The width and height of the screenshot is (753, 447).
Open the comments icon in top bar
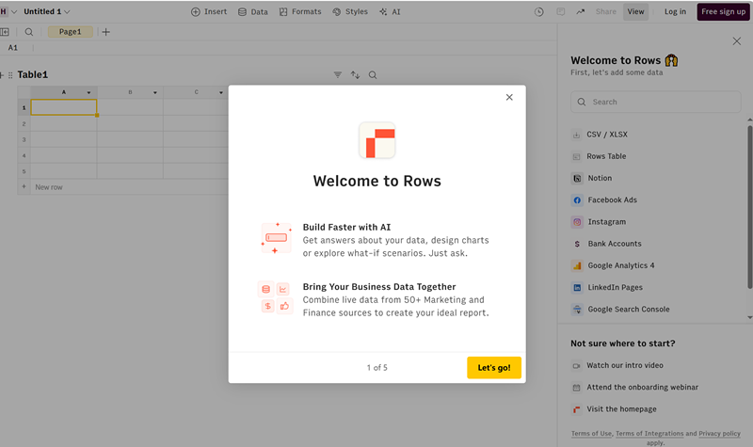[x=560, y=11]
